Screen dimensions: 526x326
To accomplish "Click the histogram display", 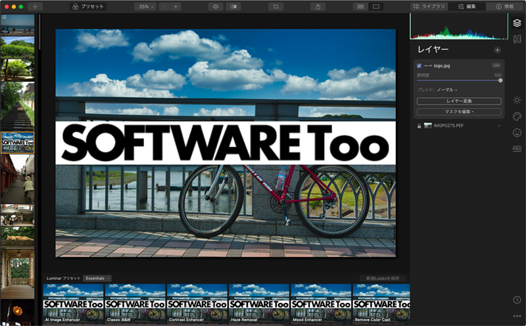I will click(x=459, y=26).
